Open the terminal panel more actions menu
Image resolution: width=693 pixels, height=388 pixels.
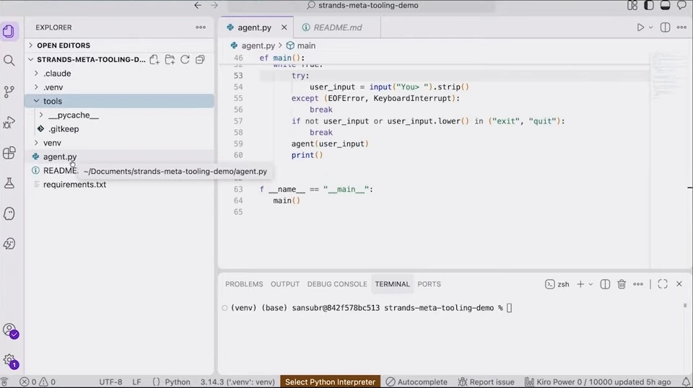(637, 284)
